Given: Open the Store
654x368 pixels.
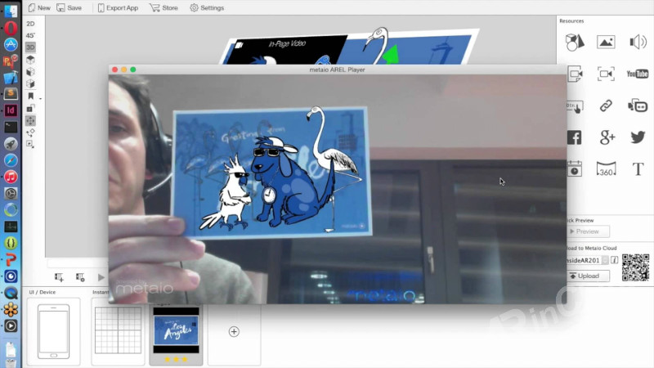Looking at the screenshot, I should pyautogui.click(x=163, y=8).
